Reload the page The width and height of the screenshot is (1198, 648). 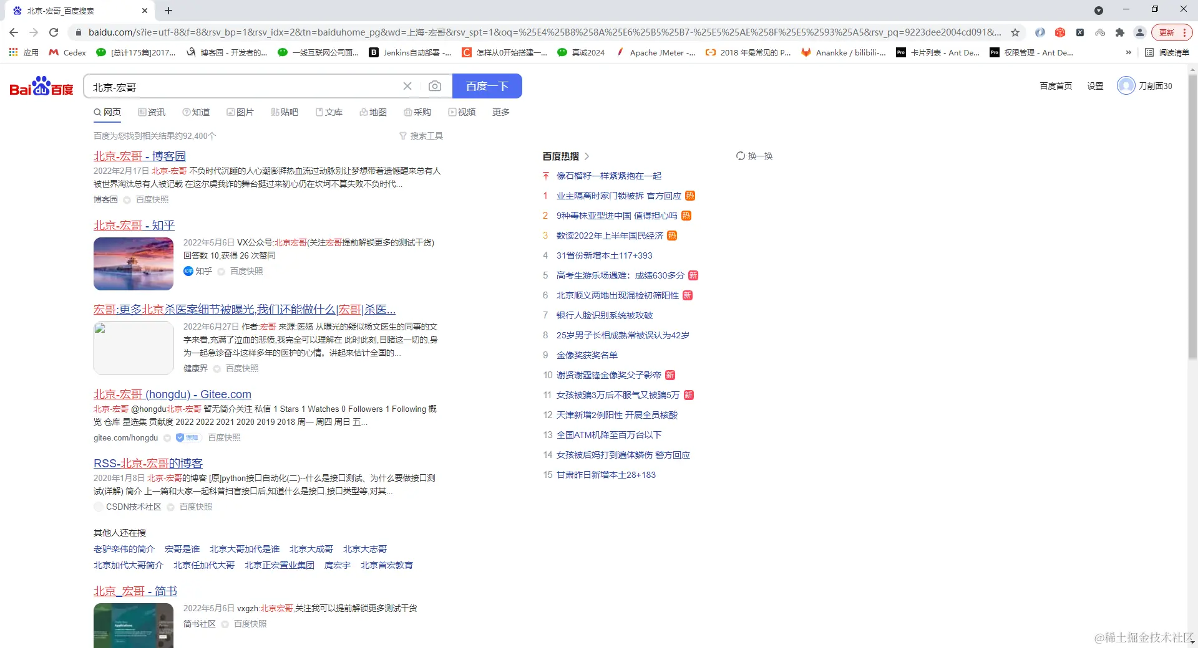pos(54,32)
